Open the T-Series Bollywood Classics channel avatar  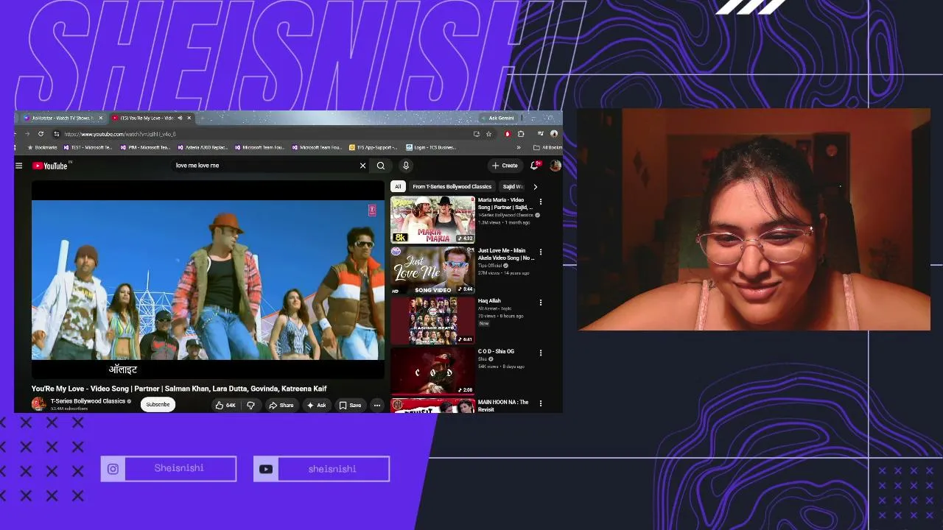coord(38,404)
